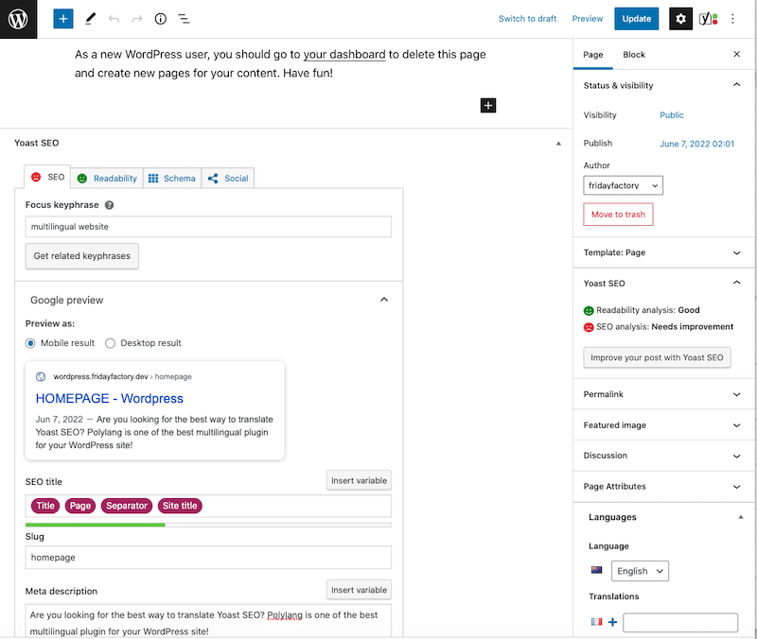The width and height of the screenshot is (757, 639).
Task: Open the Options three-dot menu
Action: point(732,19)
